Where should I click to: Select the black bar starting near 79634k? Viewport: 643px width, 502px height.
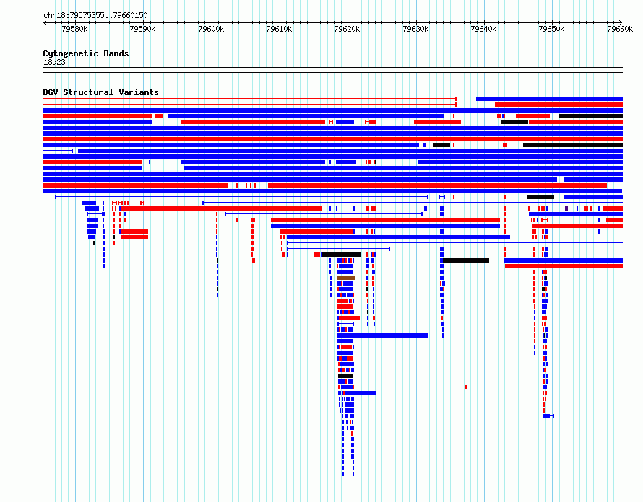click(x=466, y=260)
